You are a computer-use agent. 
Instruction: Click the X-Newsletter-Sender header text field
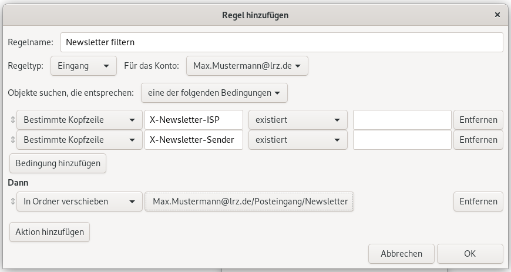(x=193, y=140)
